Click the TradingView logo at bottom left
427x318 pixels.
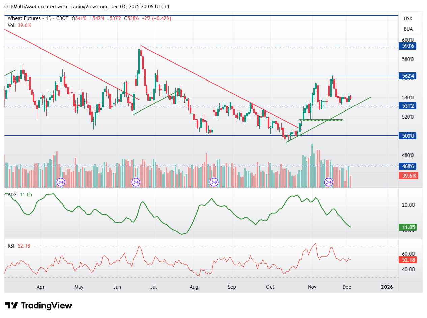point(39,306)
